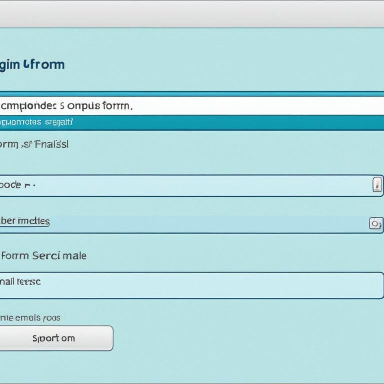Focus the 'ber imcties' input field
The height and width of the screenshot is (384, 384).
click(187, 224)
